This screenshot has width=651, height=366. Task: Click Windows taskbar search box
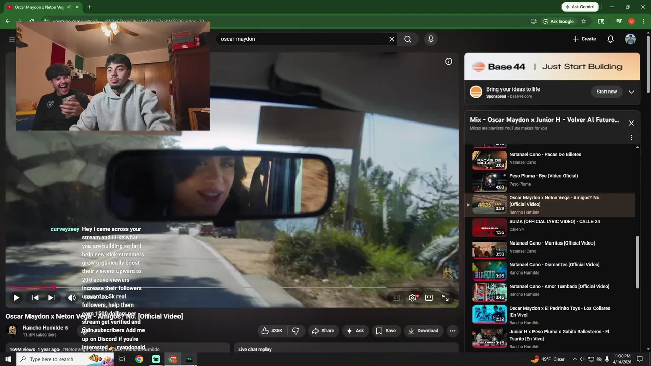tap(66, 359)
